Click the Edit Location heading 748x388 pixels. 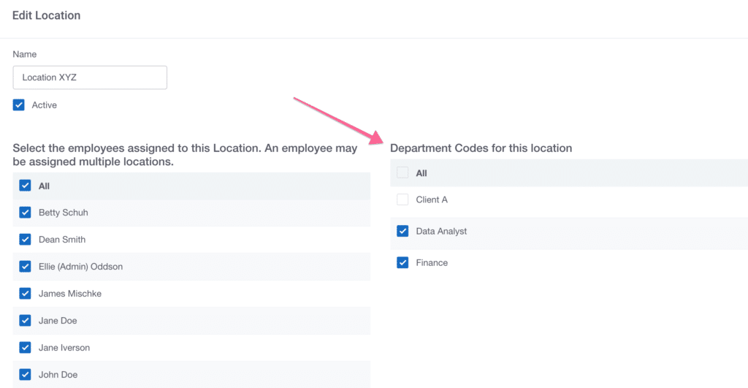(x=46, y=15)
